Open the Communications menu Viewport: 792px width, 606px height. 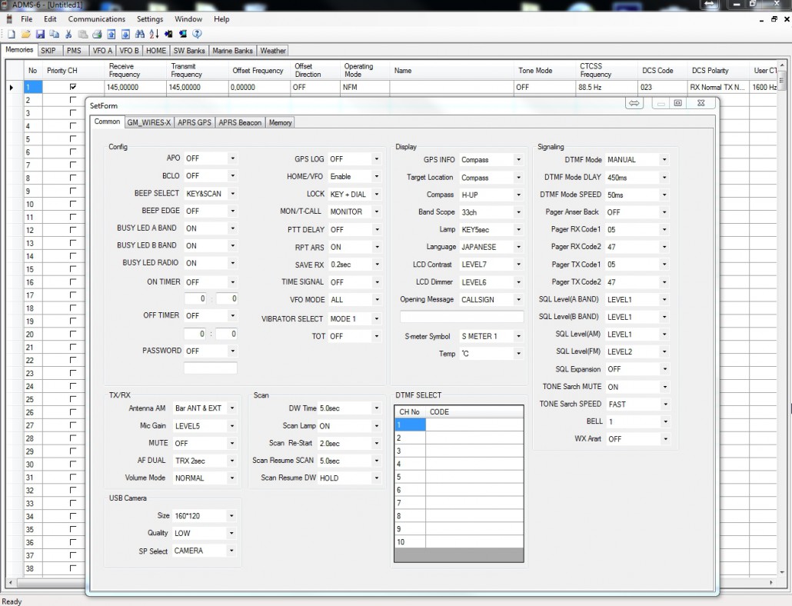(x=96, y=19)
